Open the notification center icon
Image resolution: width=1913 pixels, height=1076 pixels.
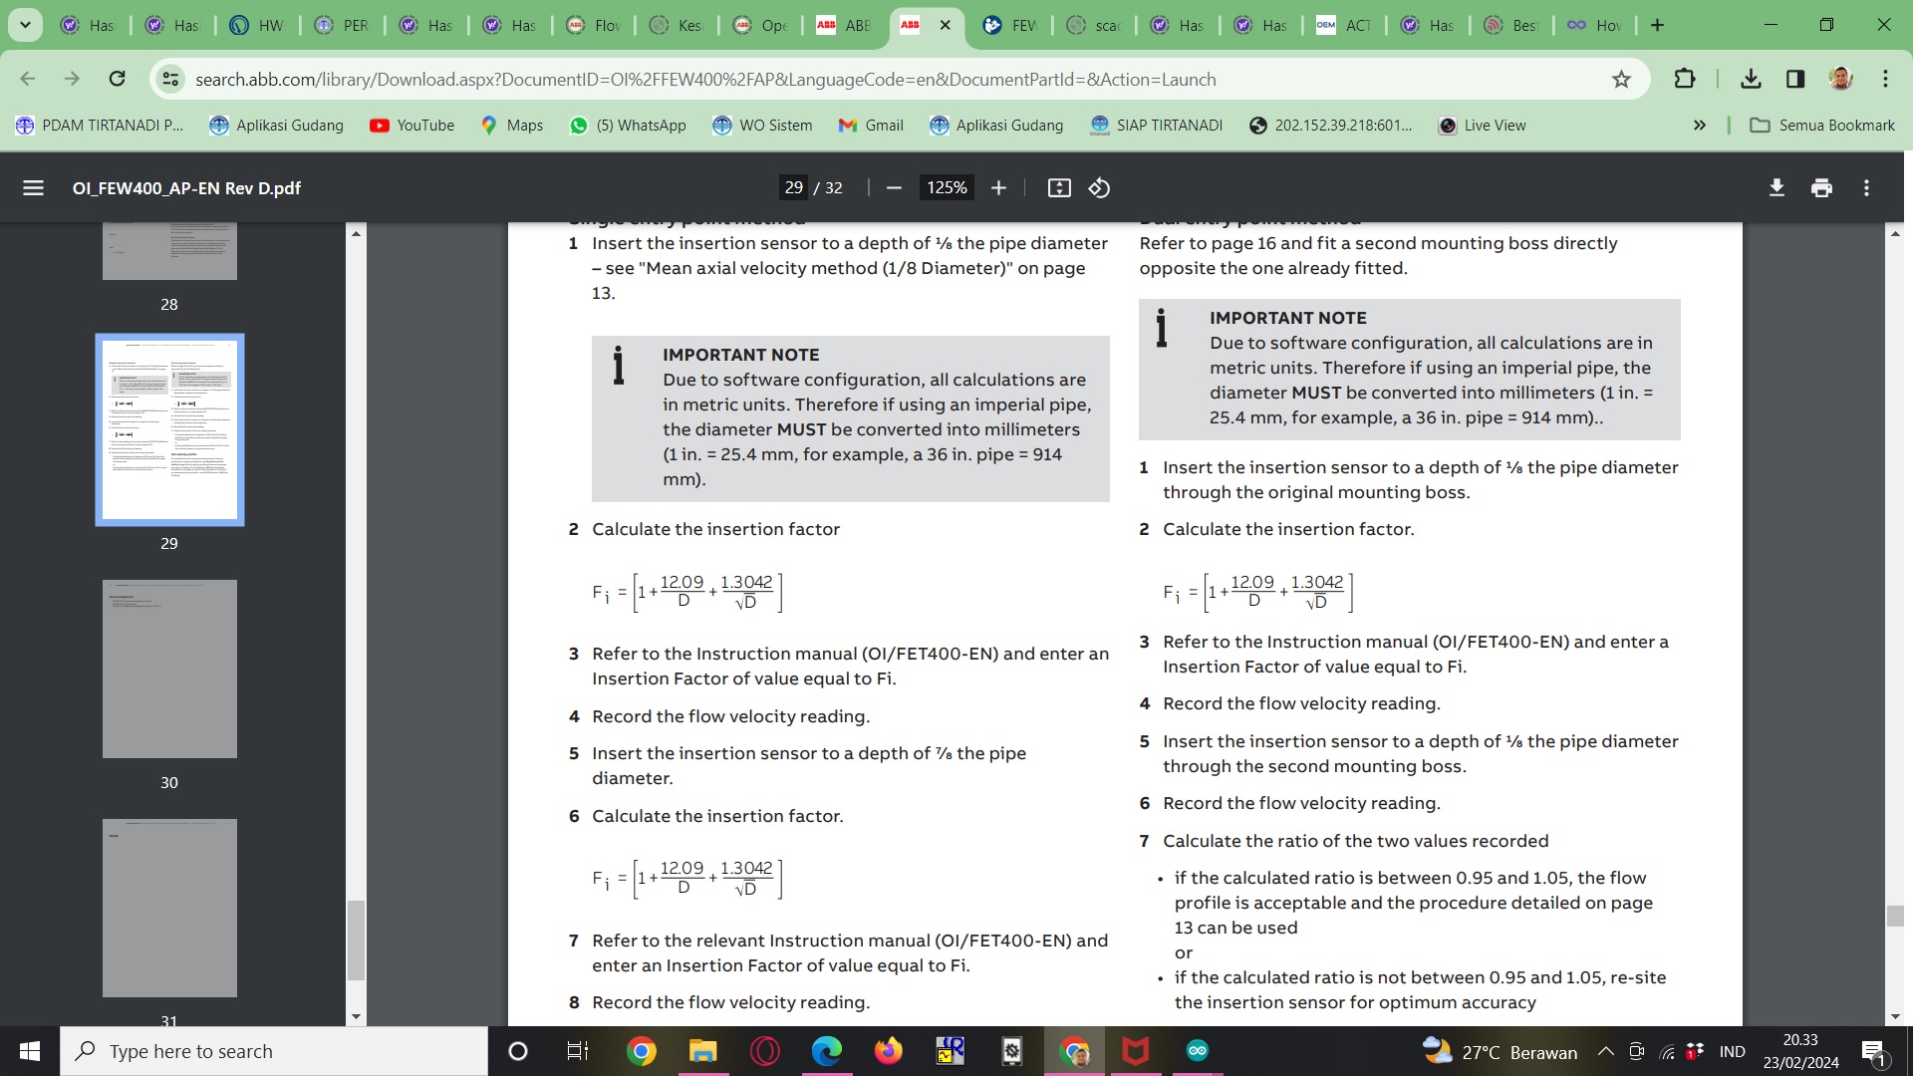point(1873,1051)
